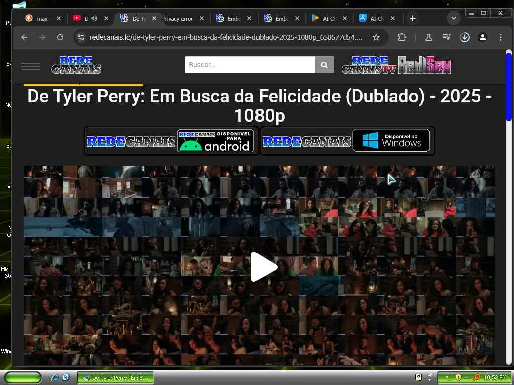The image size is (514, 385).
Task: Select De Tyler Perry taskbar button
Action: (x=115, y=378)
